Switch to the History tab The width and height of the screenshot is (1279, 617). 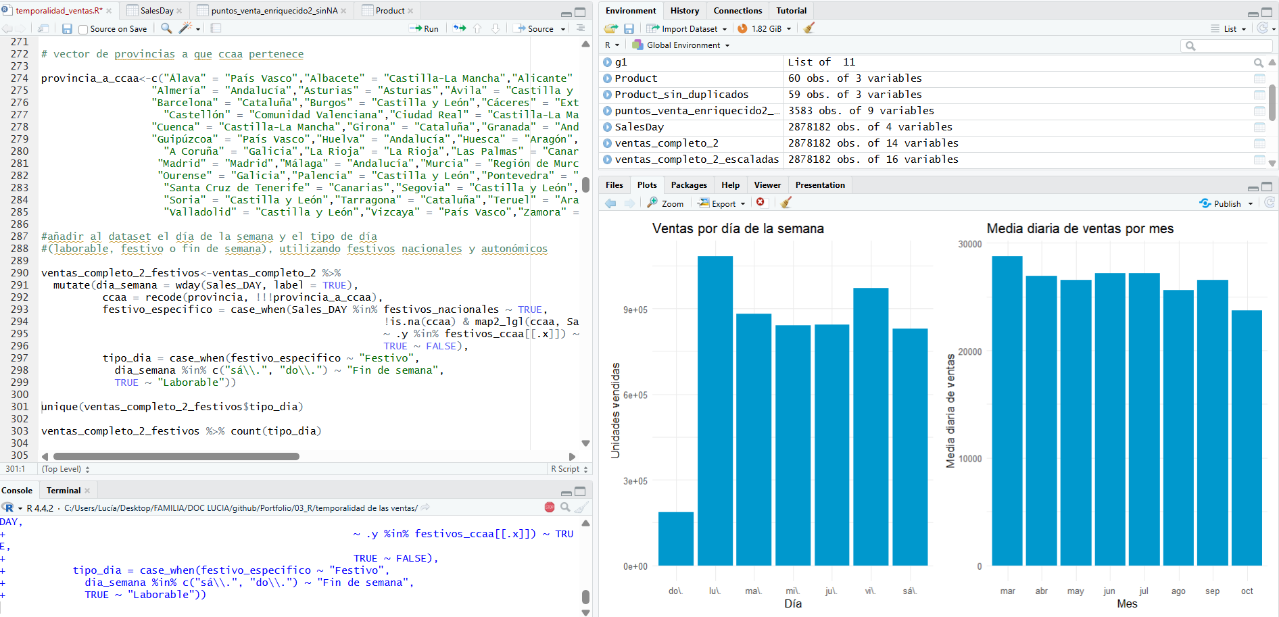click(684, 11)
